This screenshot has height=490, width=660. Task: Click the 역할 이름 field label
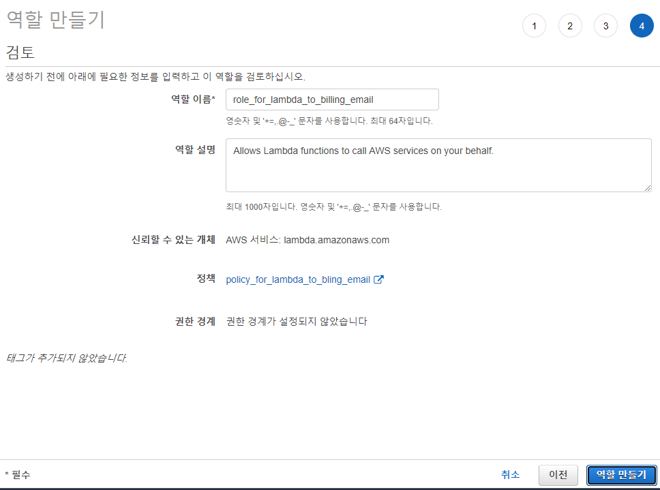pyautogui.click(x=193, y=99)
